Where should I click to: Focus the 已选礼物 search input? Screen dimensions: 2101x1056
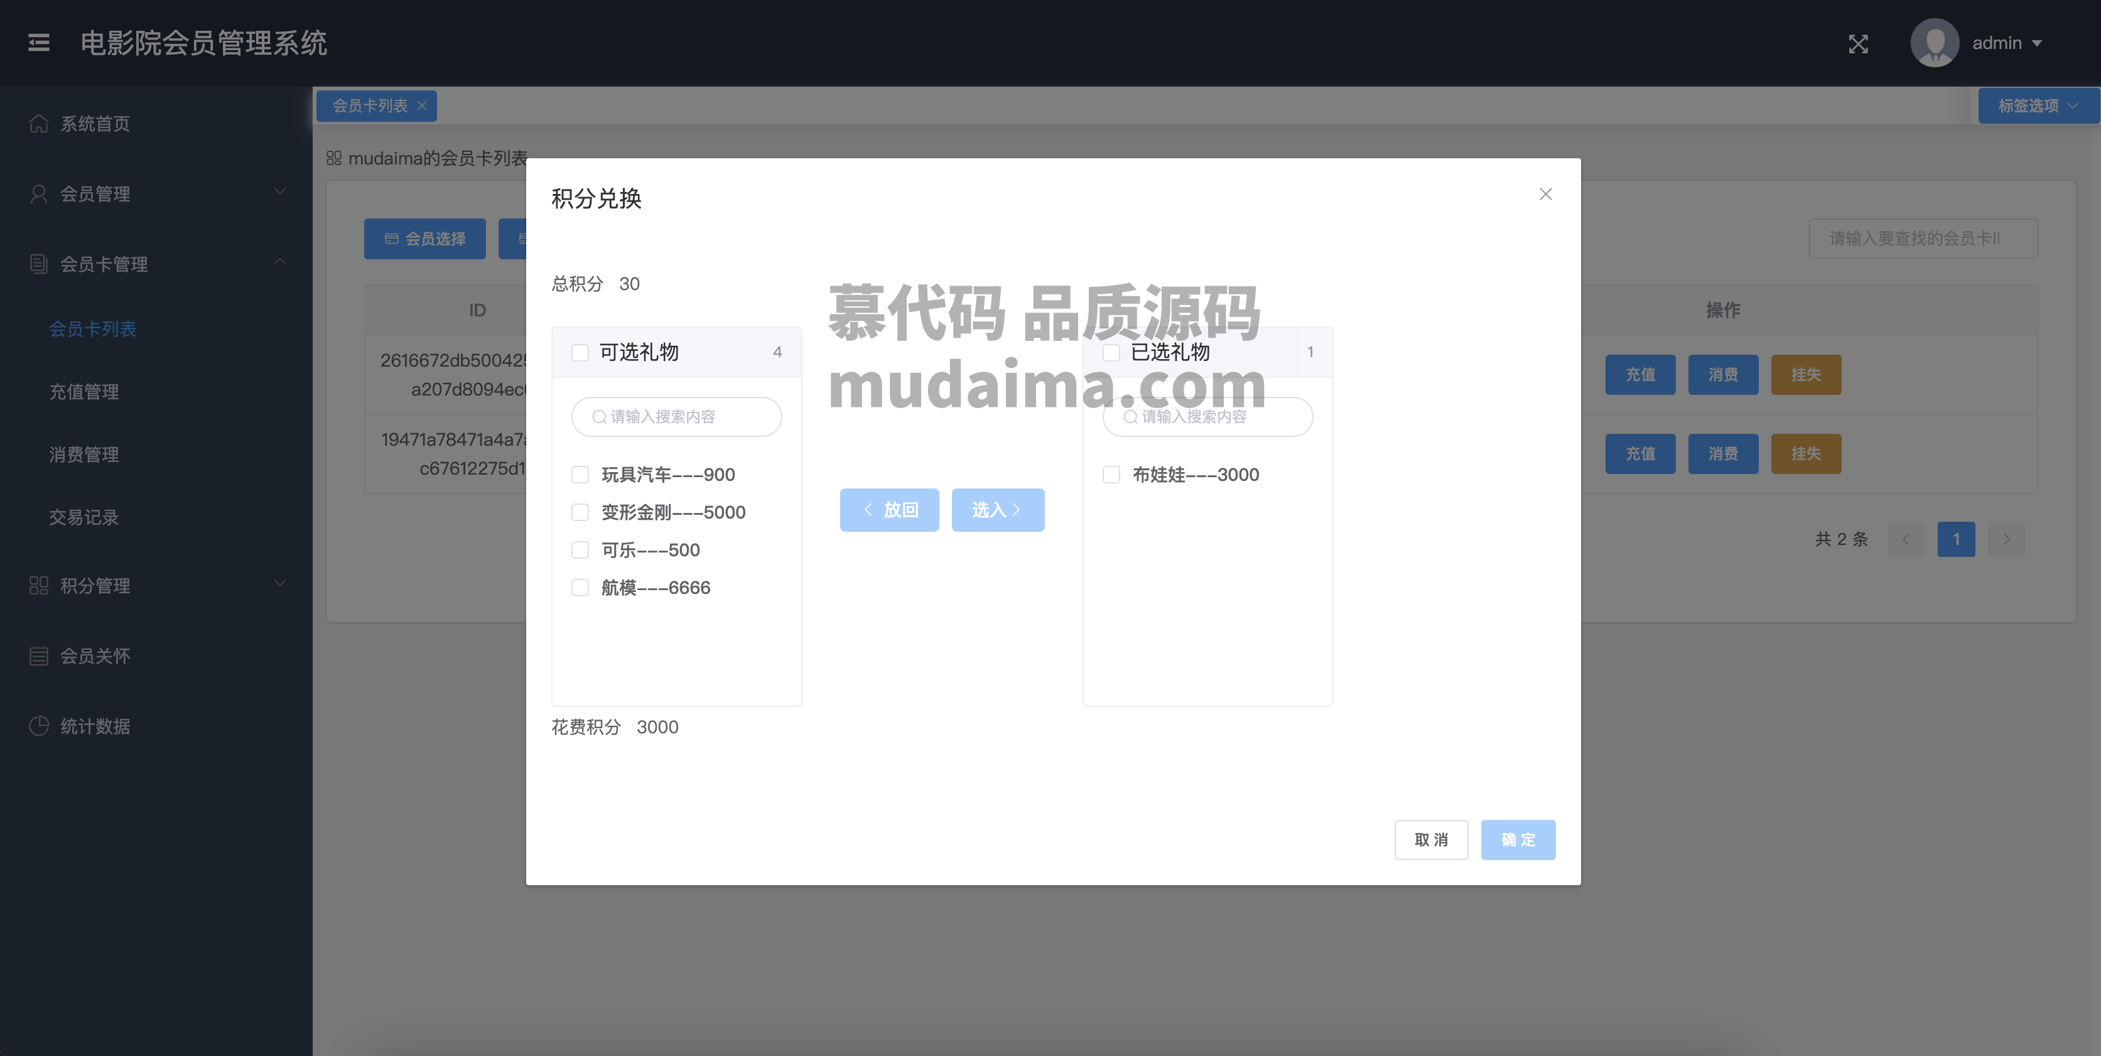[x=1207, y=417]
